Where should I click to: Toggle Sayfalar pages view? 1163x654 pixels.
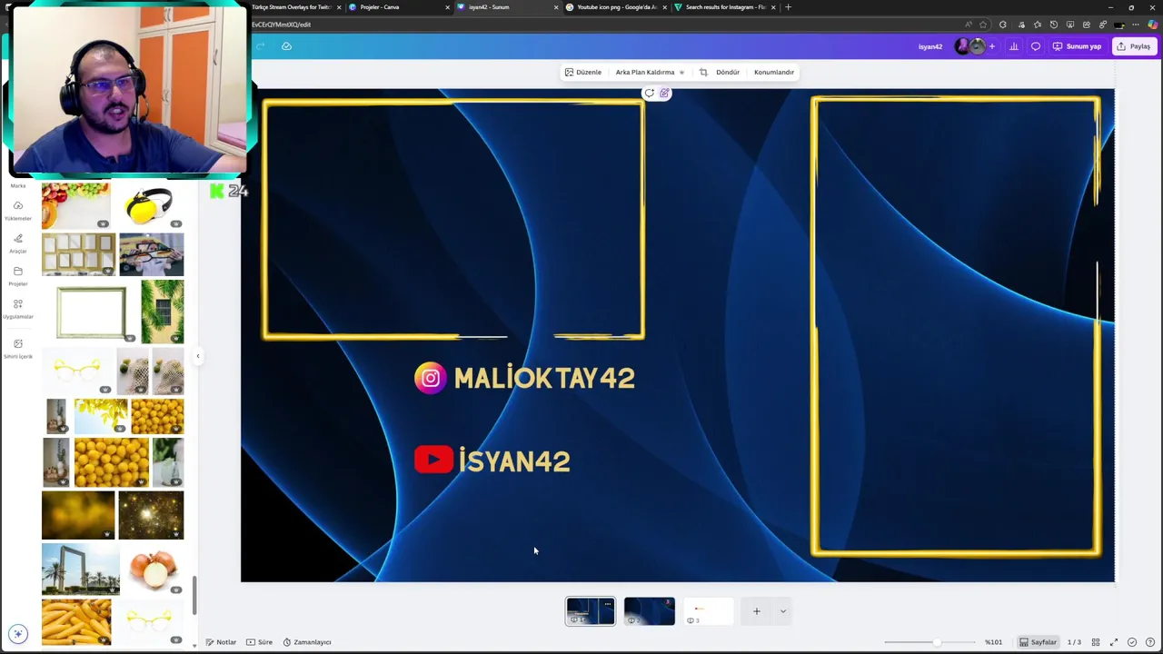coord(1038,642)
